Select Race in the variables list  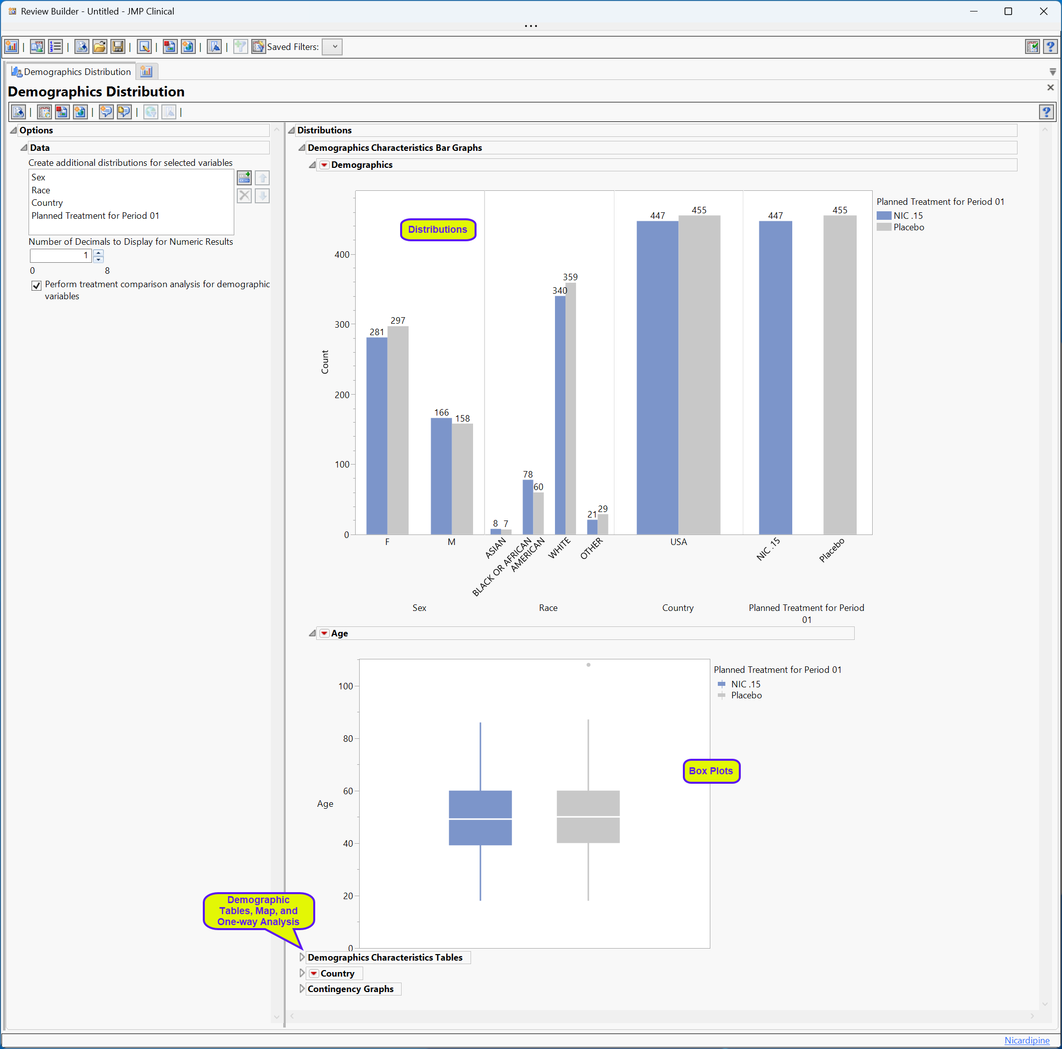click(40, 190)
